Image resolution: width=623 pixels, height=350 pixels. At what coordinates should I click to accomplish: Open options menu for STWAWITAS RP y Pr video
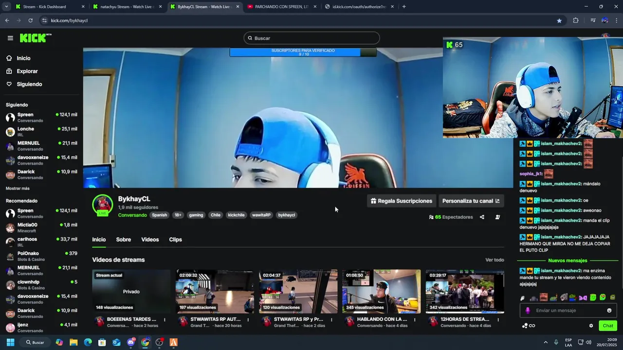click(331, 320)
